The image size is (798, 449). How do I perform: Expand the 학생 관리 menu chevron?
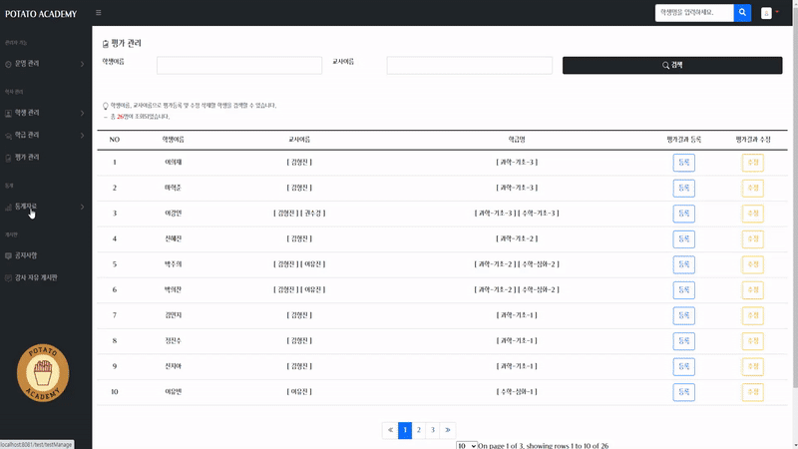[82, 113]
